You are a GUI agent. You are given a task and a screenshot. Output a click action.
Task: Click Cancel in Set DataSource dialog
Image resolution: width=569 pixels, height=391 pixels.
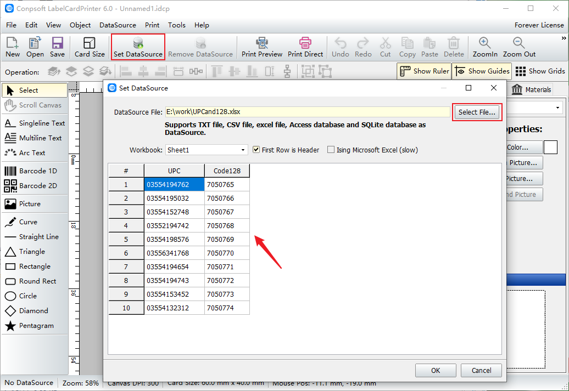[481, 370]
